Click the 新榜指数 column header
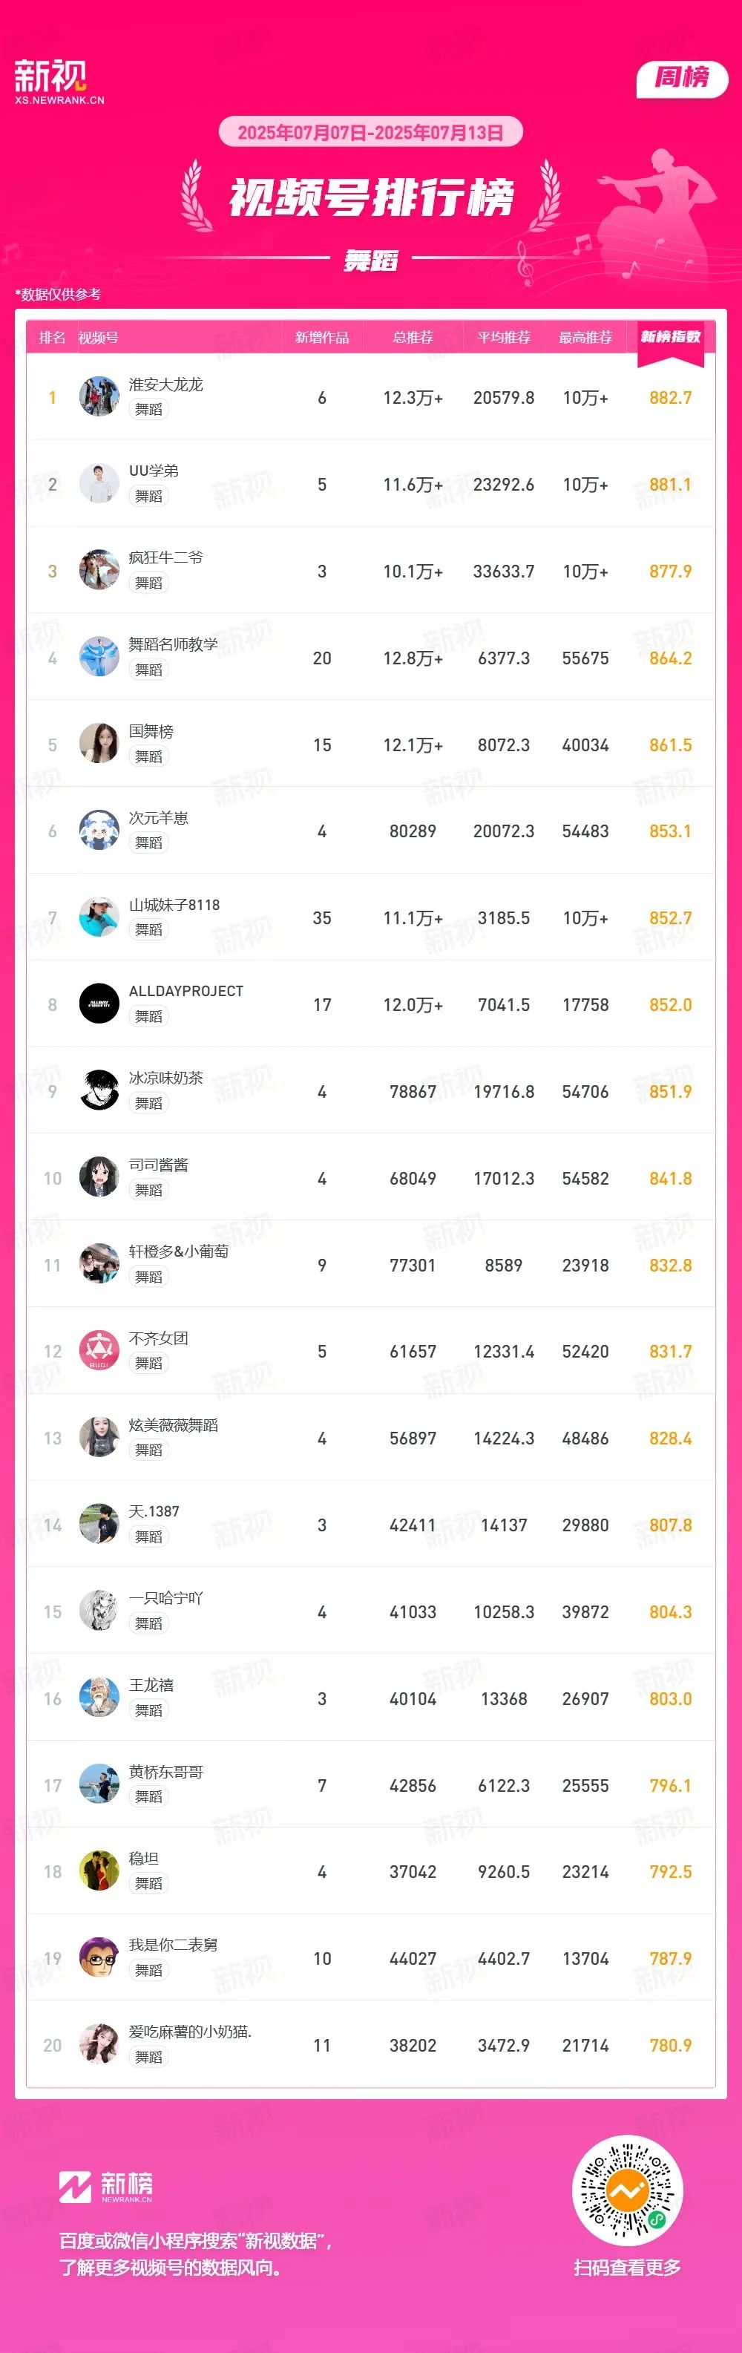Screen dimensions: 742x2353 tap(671, 337)
